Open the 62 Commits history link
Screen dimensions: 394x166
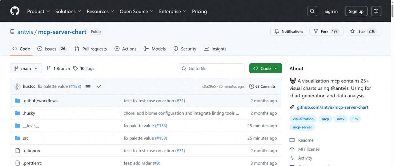coord(262,86)
